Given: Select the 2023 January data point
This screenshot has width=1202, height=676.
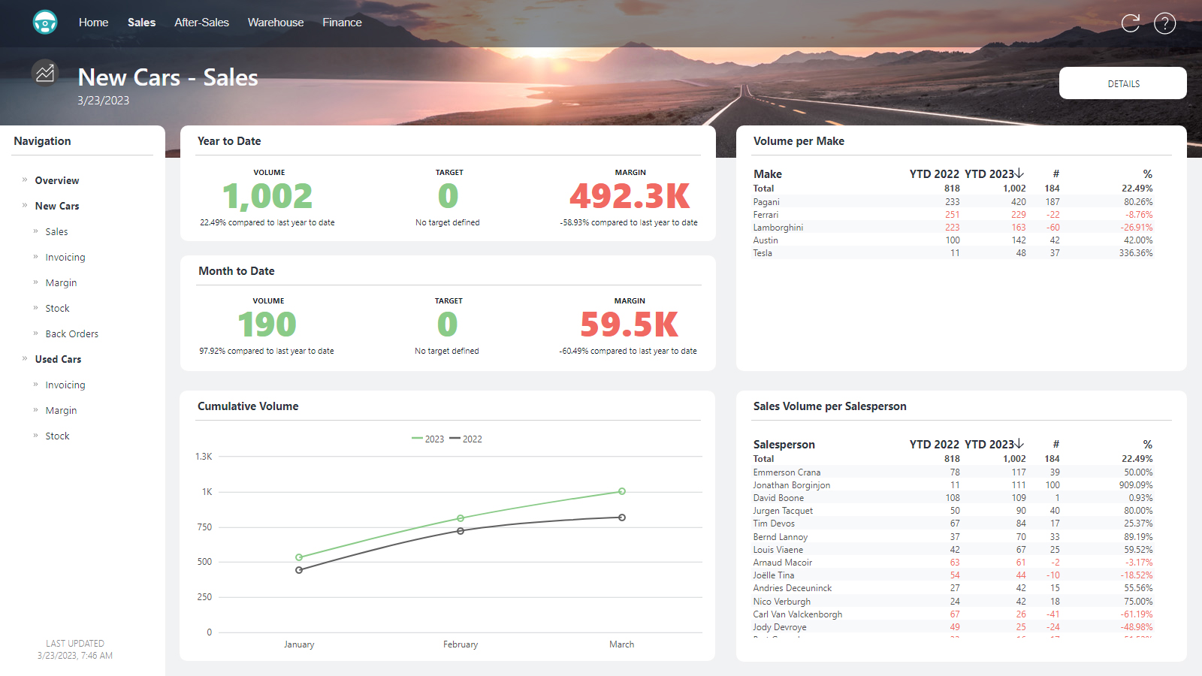Looking at the screenshot, I should click(299, 557).
